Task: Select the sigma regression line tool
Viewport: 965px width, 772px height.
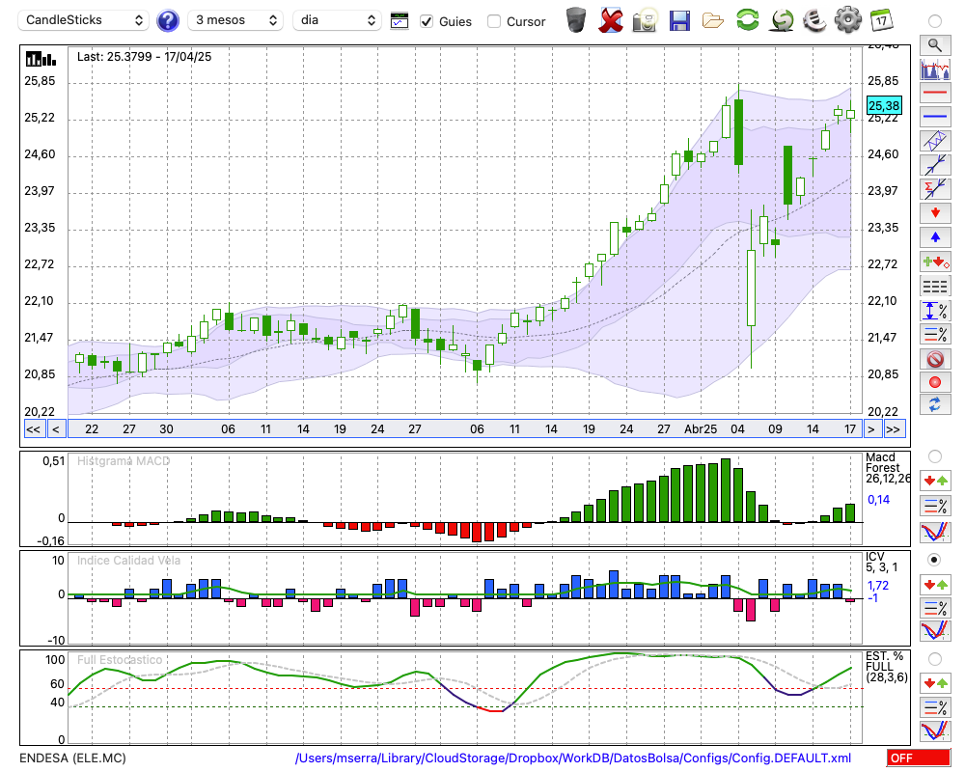Action: pos(935,189)
